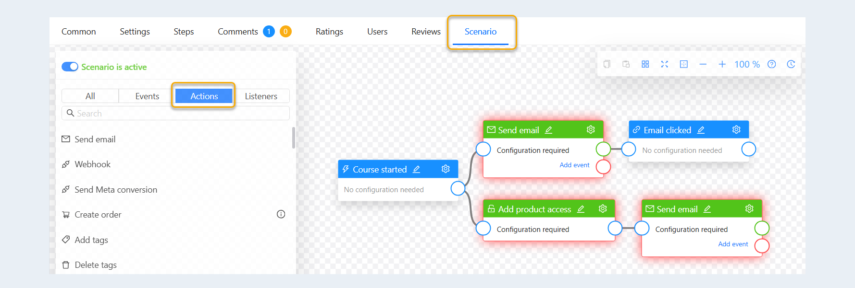The image size is (855, 288).
Task: Open history with the clock icon
Action: point(791,64)
